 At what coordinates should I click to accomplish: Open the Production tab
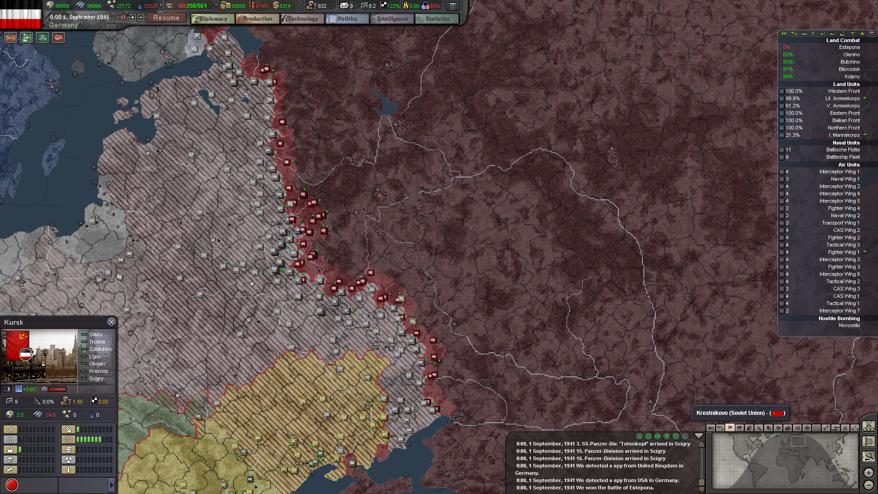coord(257,19)
